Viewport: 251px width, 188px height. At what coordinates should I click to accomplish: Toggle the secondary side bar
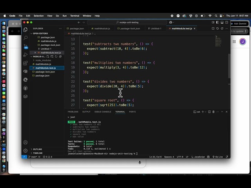(227, 22)
